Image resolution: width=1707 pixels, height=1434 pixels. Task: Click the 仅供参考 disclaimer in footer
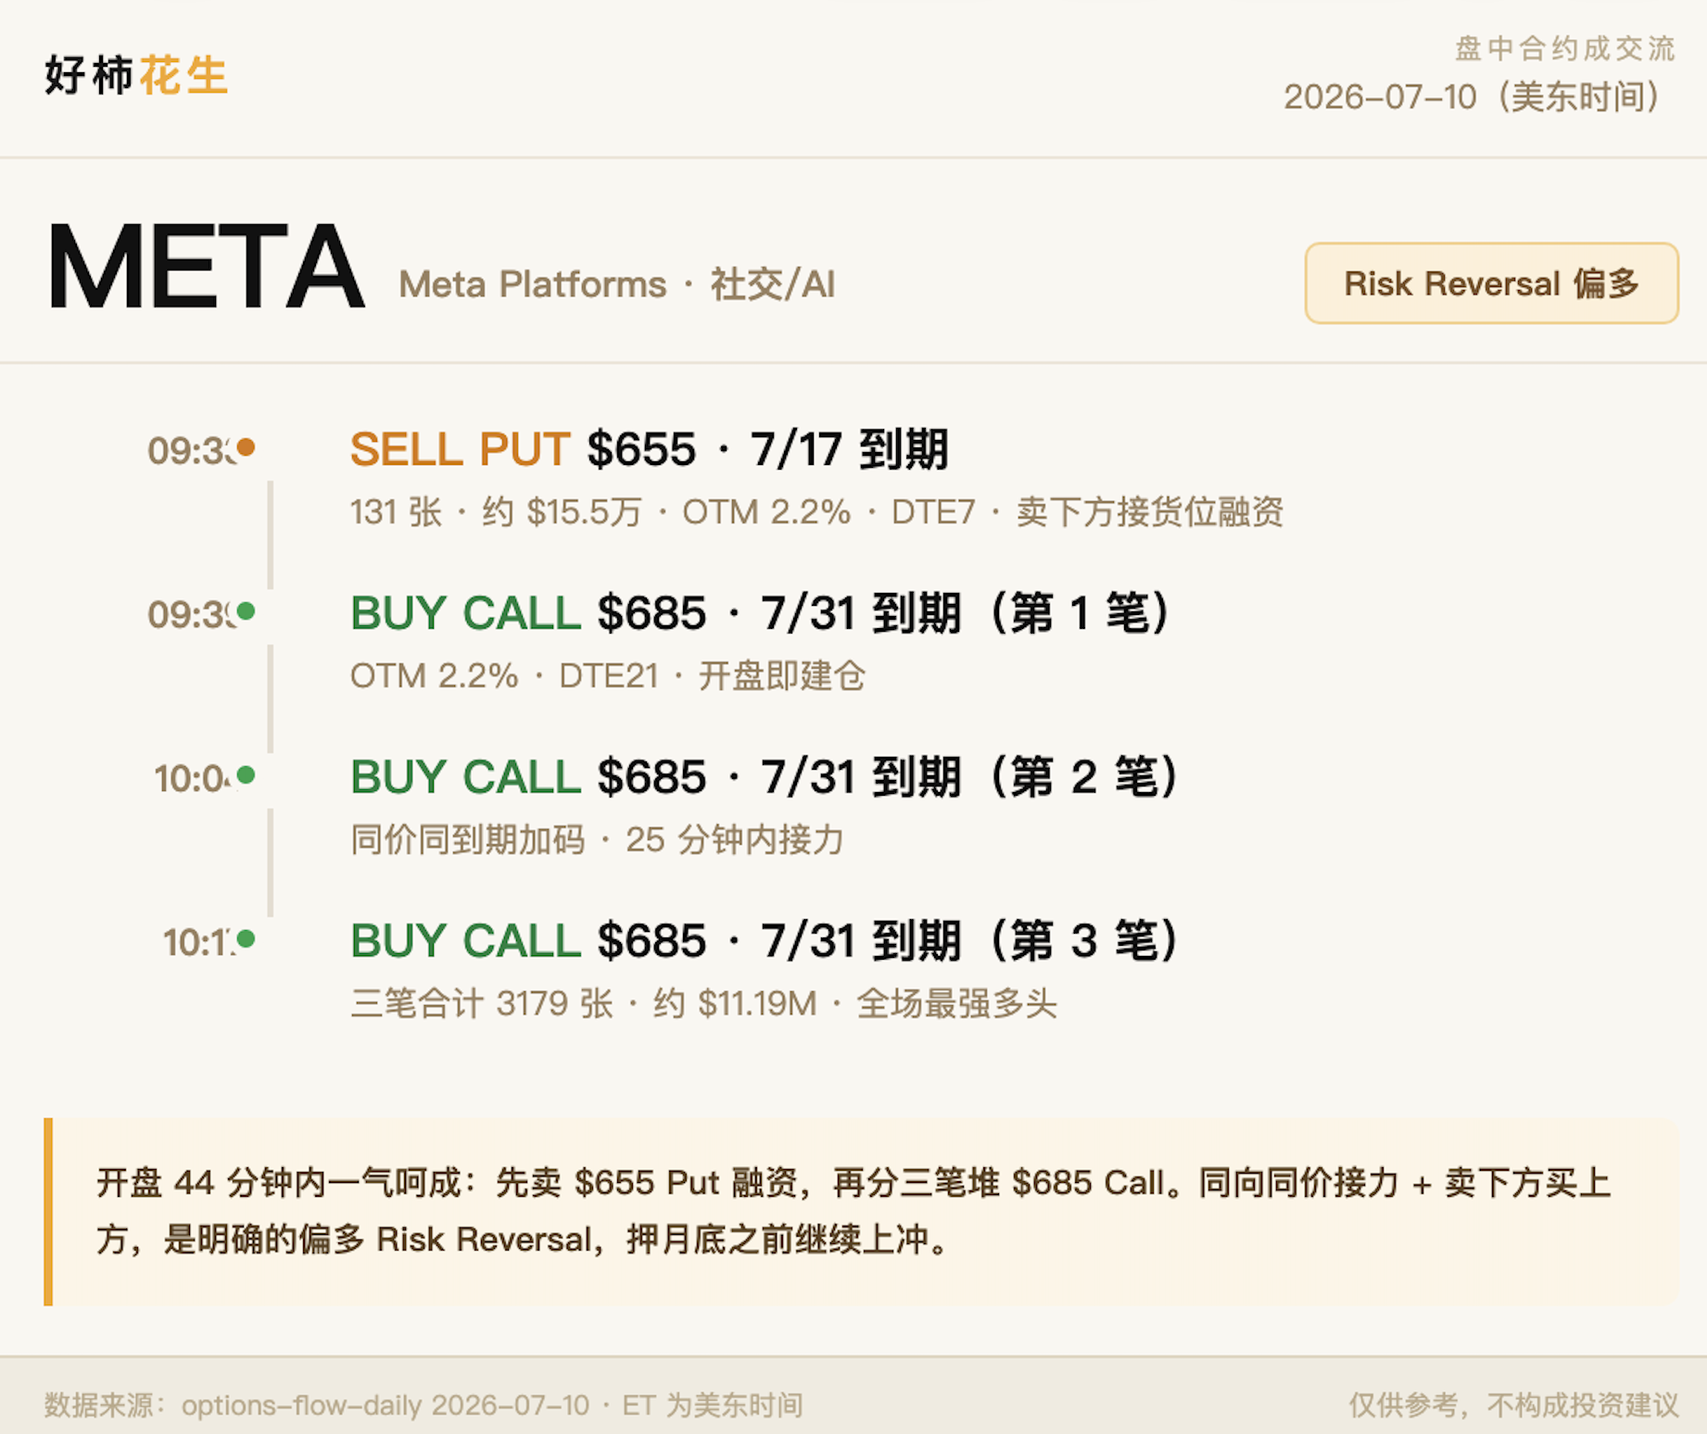point(1513,1405)
